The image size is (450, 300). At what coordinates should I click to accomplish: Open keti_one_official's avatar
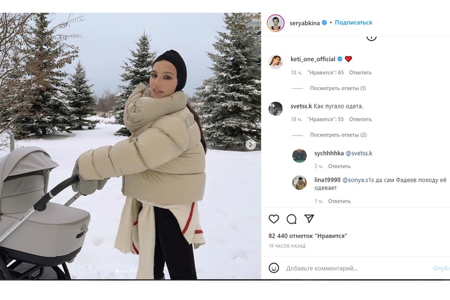click(276, 62)
